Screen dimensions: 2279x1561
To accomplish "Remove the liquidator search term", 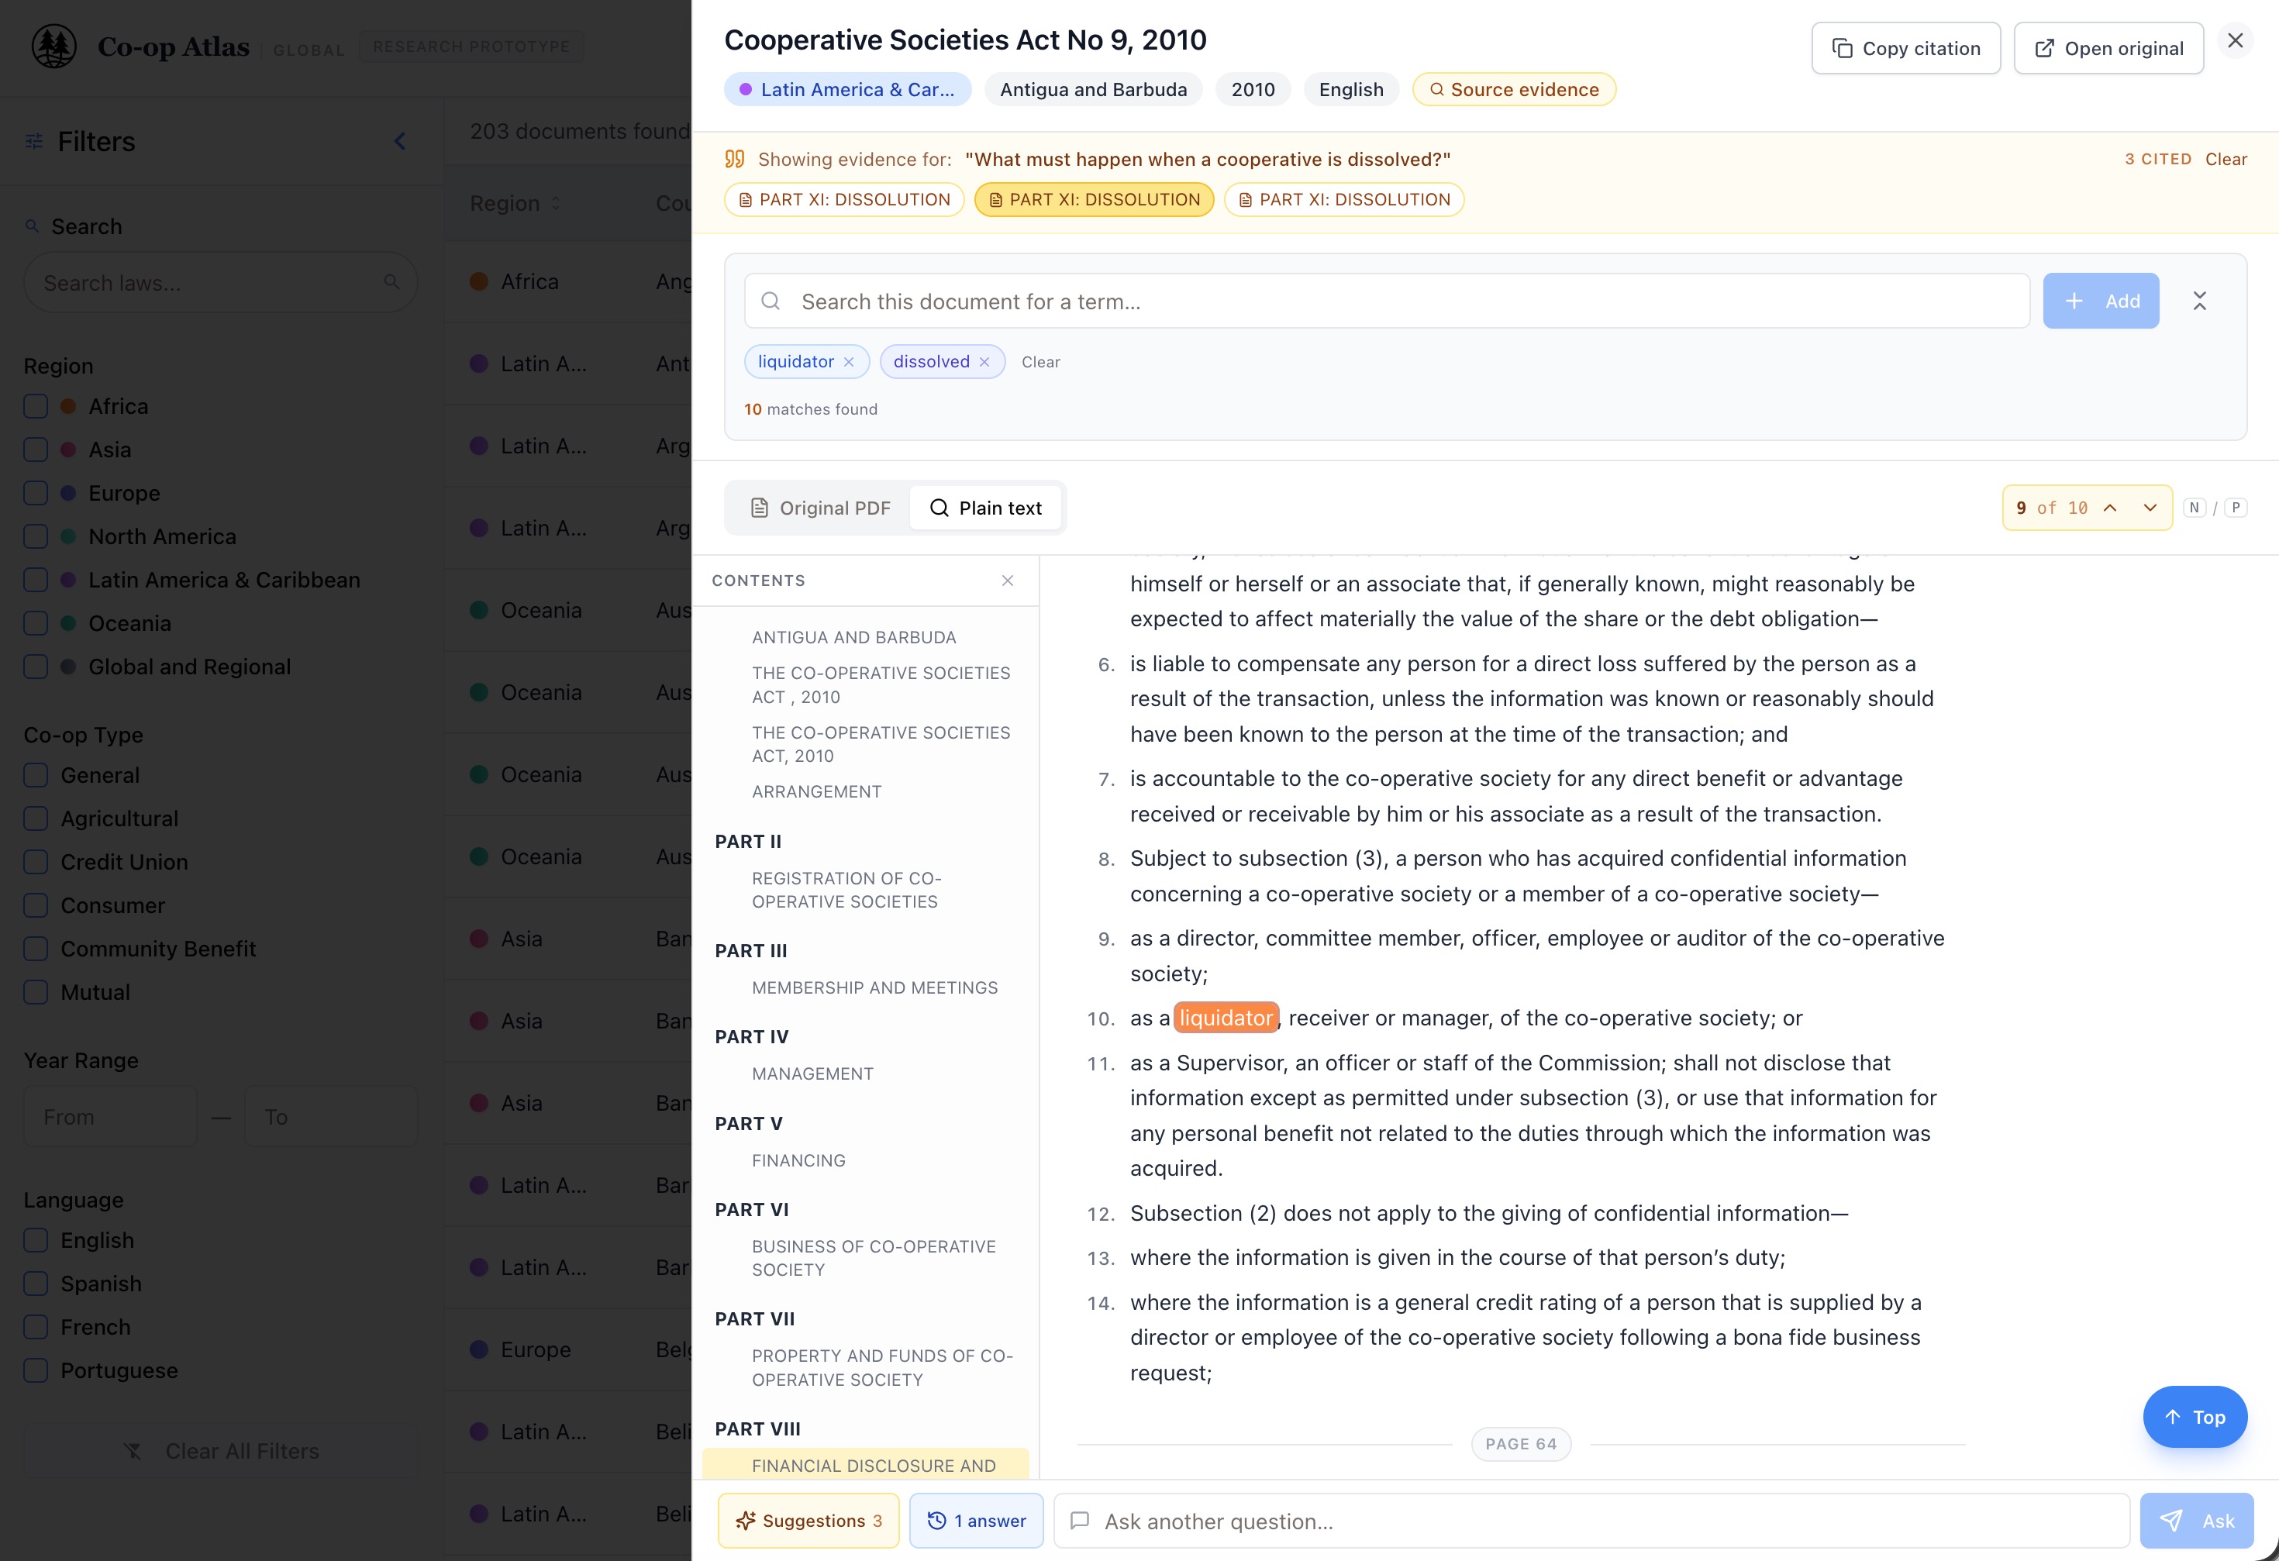I will click(x=850, y=362).
